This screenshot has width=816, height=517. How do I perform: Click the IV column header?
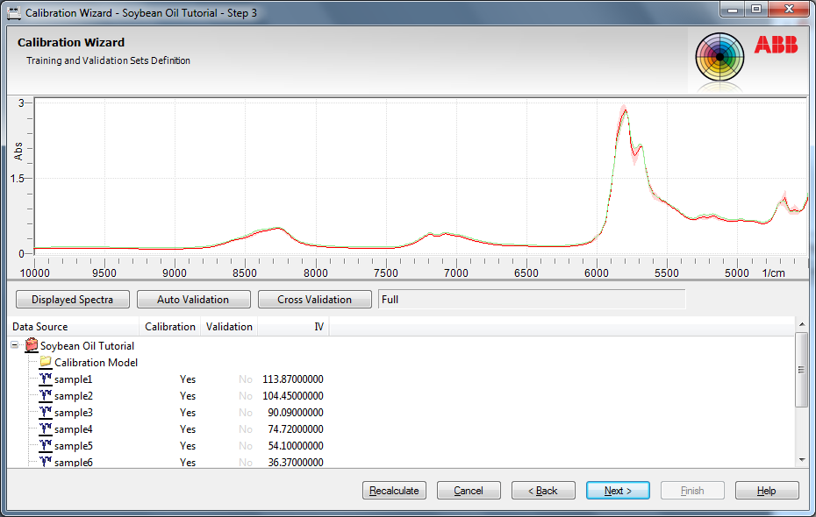(x=319, y=327)
